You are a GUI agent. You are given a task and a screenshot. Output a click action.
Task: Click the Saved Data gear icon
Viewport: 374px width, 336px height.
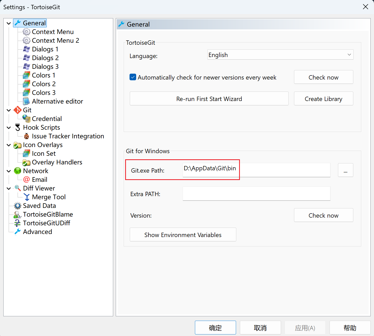18,206
